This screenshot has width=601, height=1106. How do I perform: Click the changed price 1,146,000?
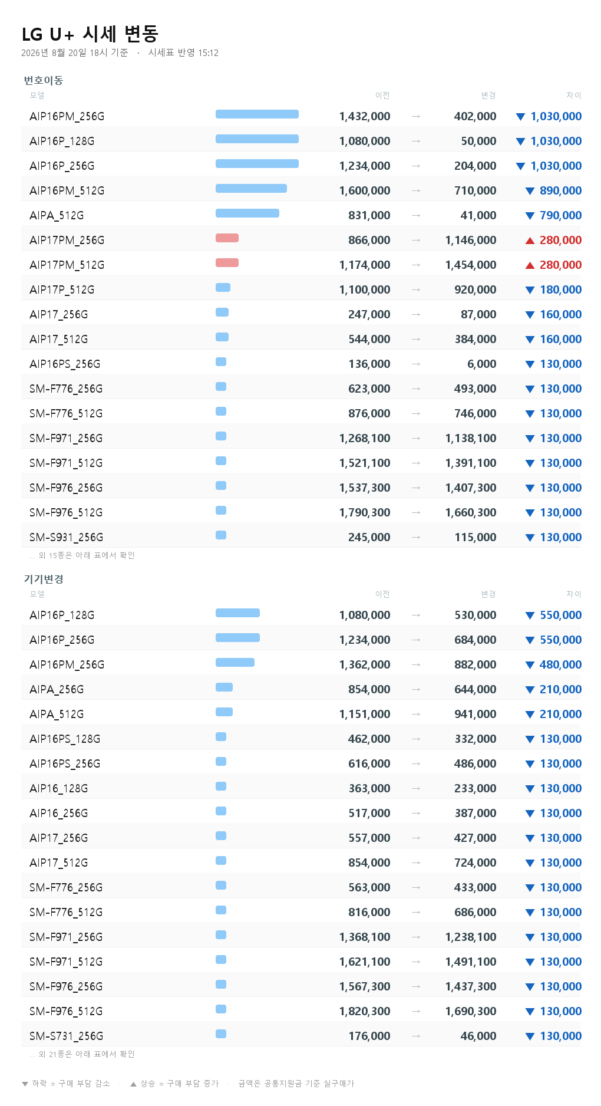click(471, 241)
